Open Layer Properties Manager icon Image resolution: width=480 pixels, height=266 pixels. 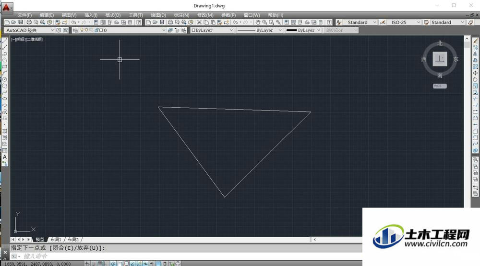pyautogui.click(x=75, y=30)
